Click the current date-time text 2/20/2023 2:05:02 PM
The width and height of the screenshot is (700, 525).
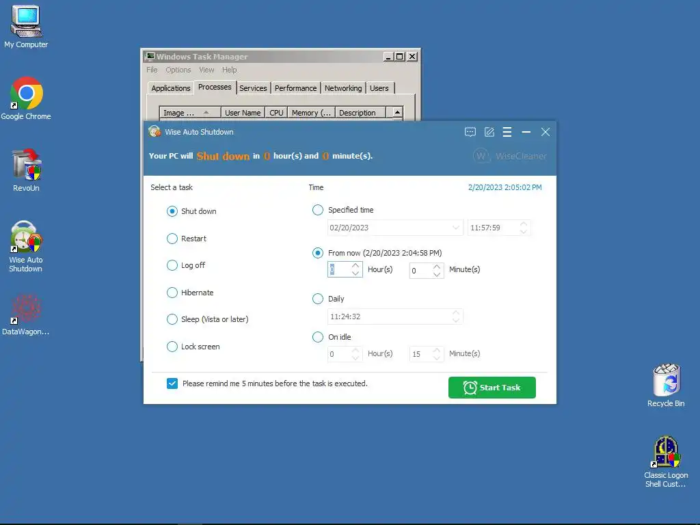coord(505,187)
